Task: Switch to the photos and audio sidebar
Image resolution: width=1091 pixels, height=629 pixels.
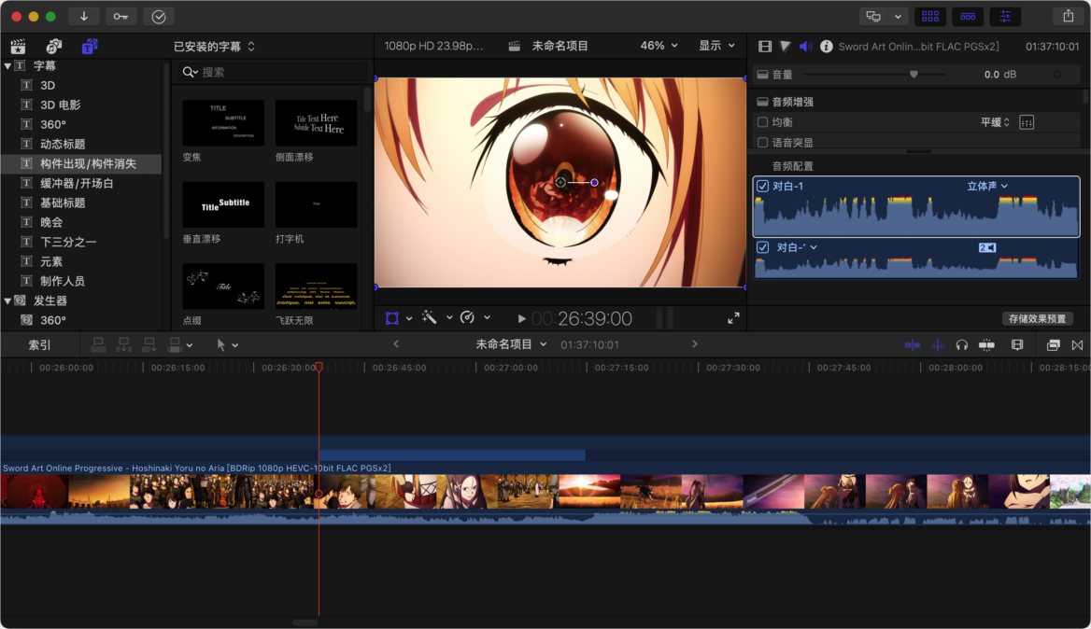Action: click(x=53, y=47)
